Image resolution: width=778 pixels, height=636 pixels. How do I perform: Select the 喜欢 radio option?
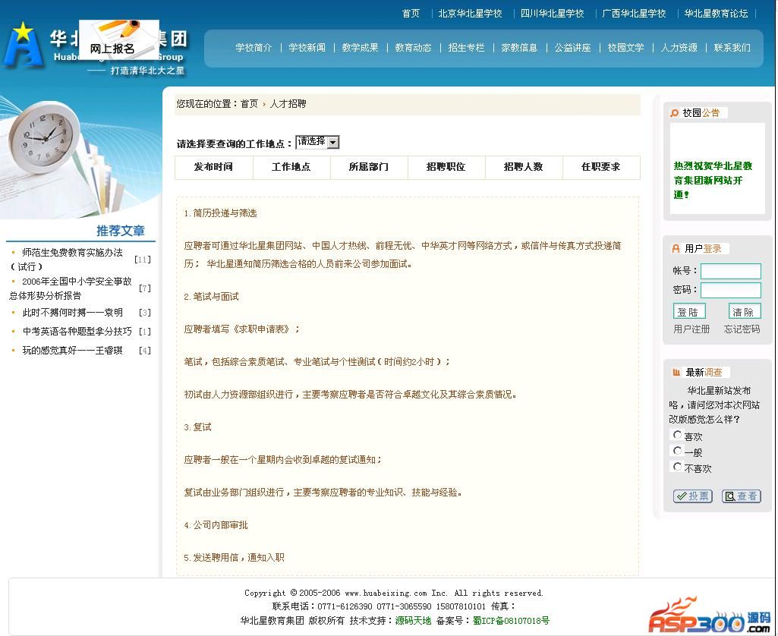(x=677, y=435)
